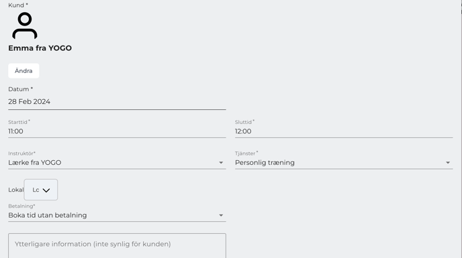Screen dimensions: 462x258
Task: Click the Ändra button
Action: (x=24, y=71)
